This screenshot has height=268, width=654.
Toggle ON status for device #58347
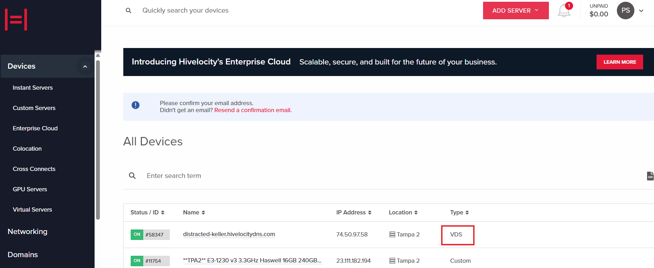click(x=137, y=235)
